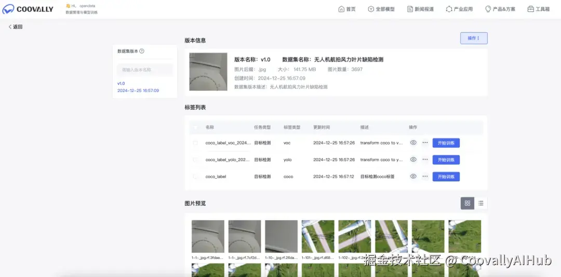Open the 全部模型 menu item

point(381,9)
